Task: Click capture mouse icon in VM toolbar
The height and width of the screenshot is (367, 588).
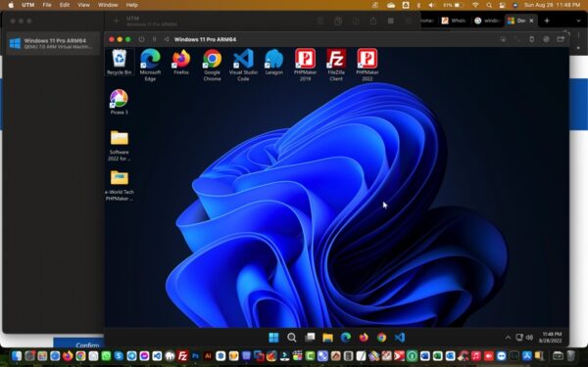Action: (504, 39)
